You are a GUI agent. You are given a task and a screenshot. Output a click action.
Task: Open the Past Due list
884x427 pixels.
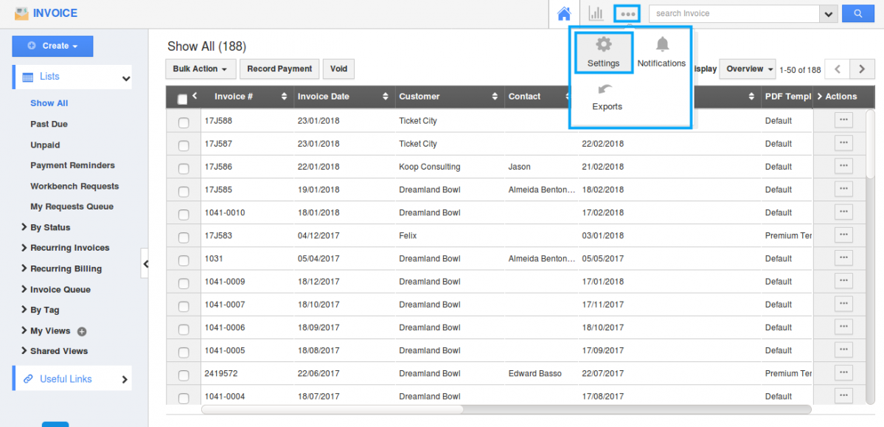49,124
